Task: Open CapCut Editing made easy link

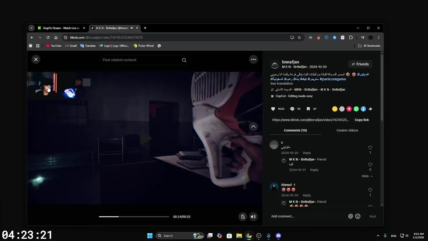Action: (x=294, y=96)
